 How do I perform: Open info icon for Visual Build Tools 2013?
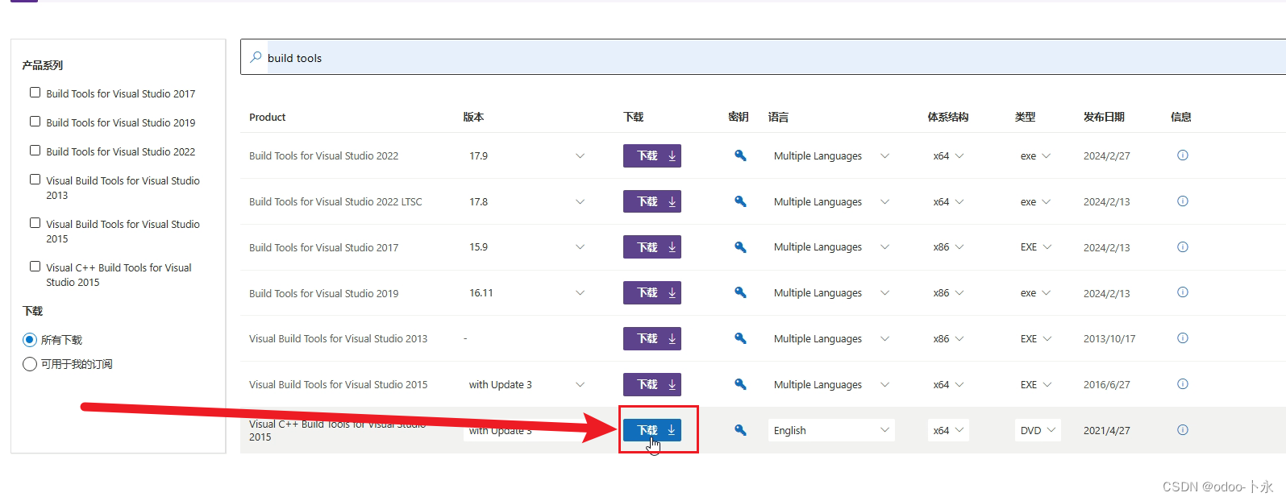point(1183,338)
